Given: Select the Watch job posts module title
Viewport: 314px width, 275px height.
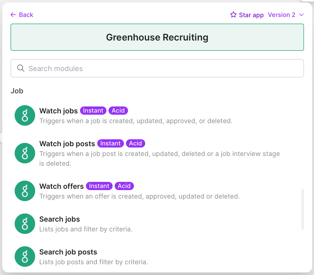Looking at the screenshot, I should 67,144.
